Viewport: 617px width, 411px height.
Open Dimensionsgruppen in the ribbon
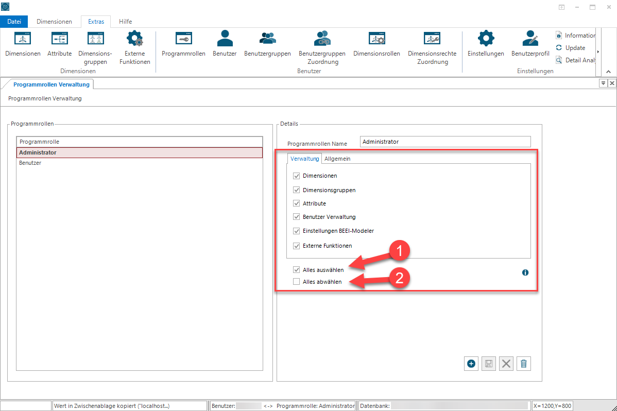95,47
